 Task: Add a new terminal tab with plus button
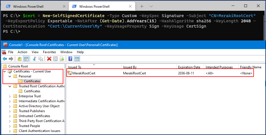pyautogui.click(x=142, y=6)
